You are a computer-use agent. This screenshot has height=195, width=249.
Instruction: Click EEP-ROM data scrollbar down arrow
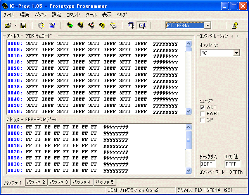point(188,171)
